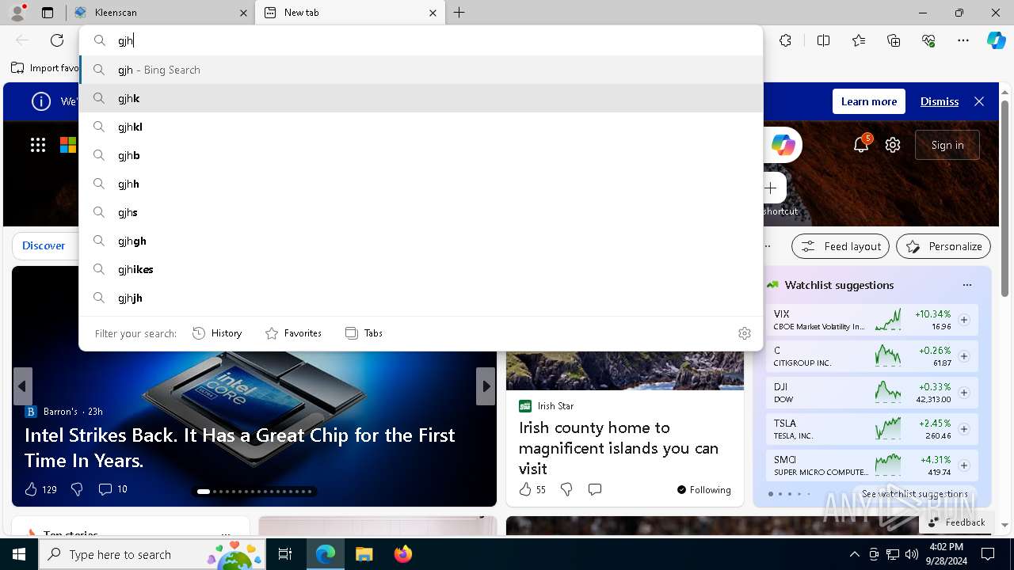Open the Collections toolbar icon

(x=894, y=40)
